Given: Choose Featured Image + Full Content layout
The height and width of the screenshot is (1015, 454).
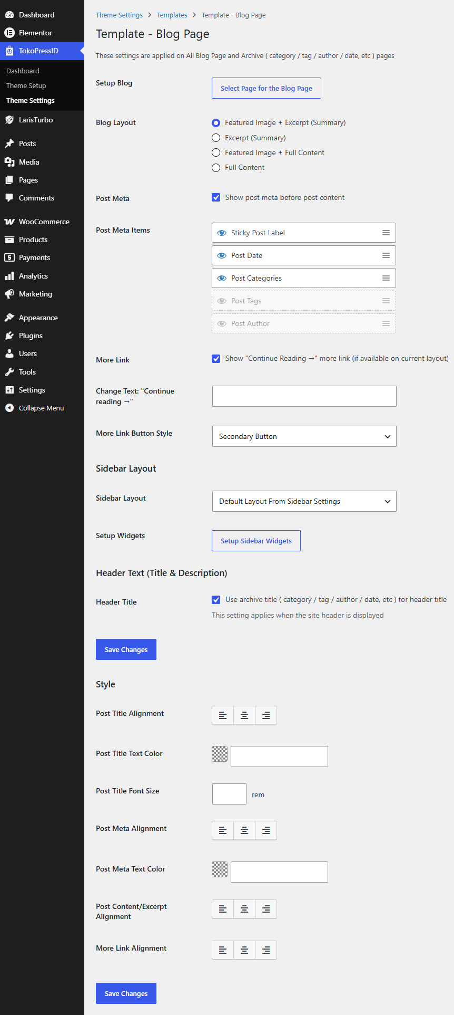Looking at the screenshot, I should pos(216,152).
